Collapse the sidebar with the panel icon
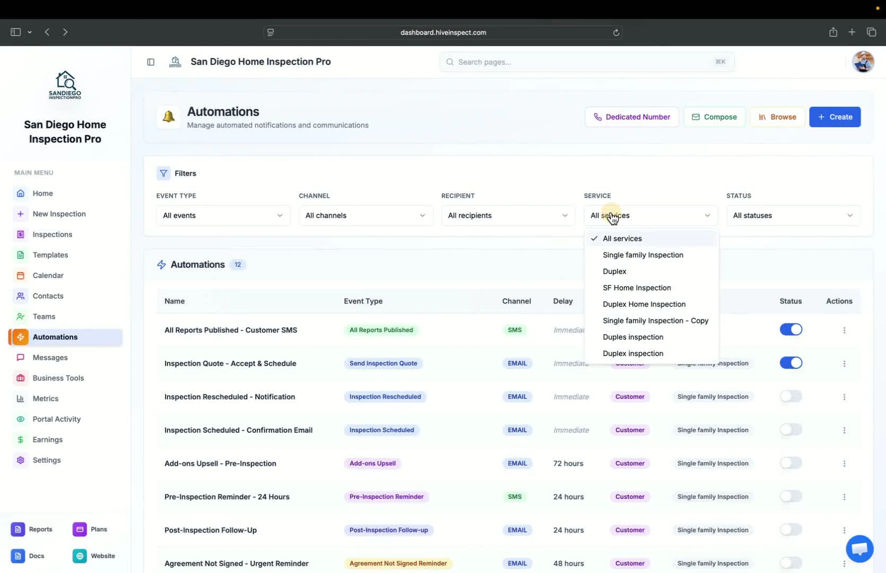The width and height of the screenshot is (886, 573). pos(151,62)
